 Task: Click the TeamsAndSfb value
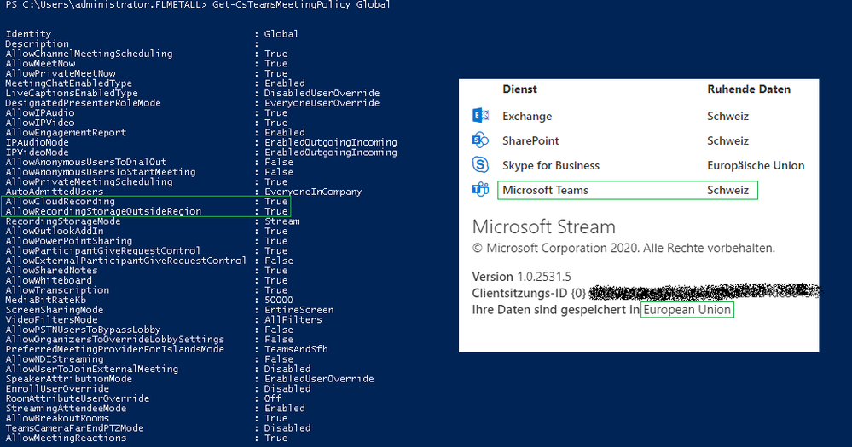point(296,349)
